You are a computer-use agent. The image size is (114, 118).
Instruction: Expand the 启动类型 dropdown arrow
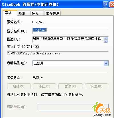pos(106,63)
